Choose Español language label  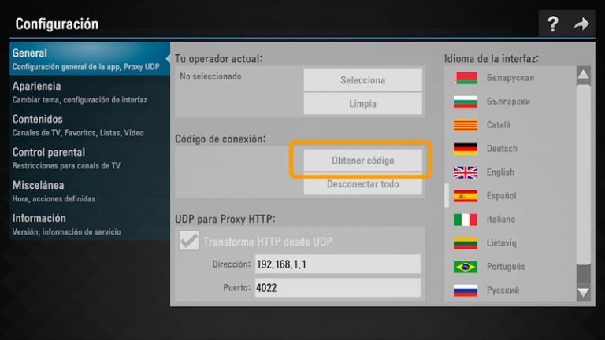coord(501,196)
